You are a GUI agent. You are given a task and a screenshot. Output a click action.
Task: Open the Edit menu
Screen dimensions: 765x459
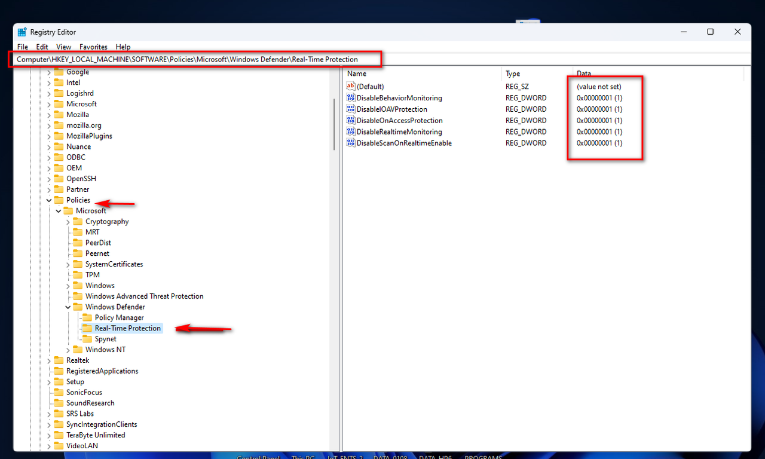42,47
